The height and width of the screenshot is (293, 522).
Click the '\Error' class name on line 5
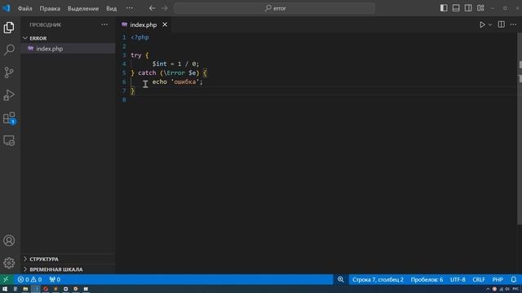(174, 72)
